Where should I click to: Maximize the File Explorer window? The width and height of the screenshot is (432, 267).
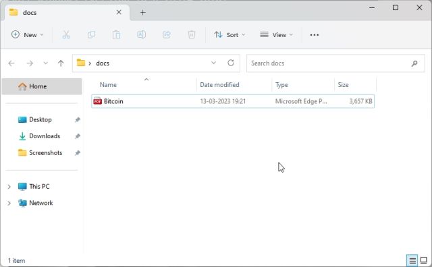point(396,7)
